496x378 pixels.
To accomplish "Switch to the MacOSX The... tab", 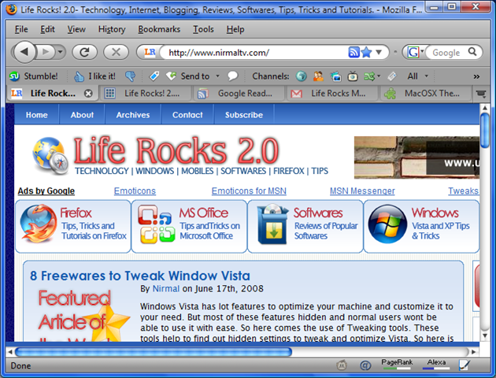I will coord(426,93).
